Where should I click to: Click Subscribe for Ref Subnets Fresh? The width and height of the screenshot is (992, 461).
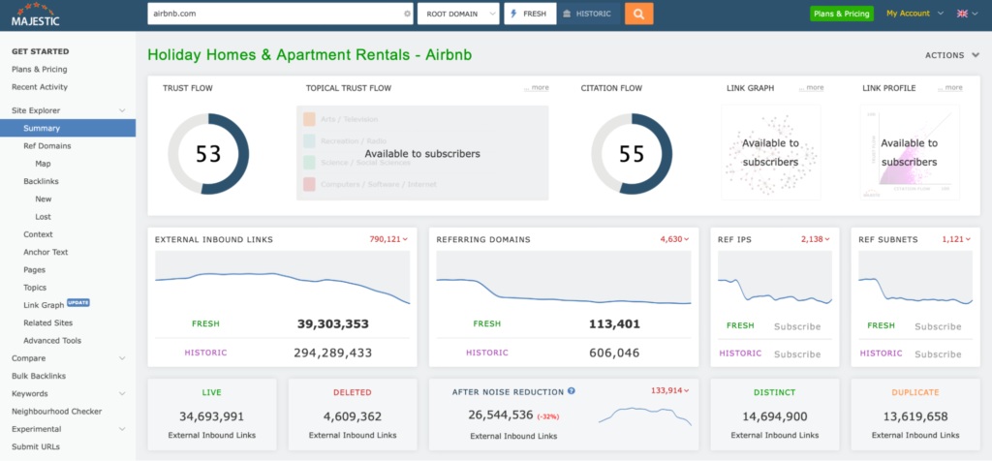coord(938,326)
